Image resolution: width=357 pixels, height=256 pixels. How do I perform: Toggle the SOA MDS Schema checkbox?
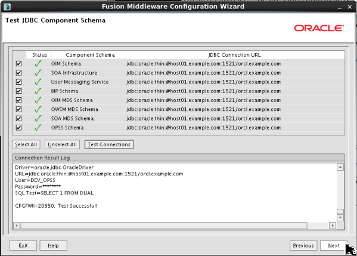(18, 118)
